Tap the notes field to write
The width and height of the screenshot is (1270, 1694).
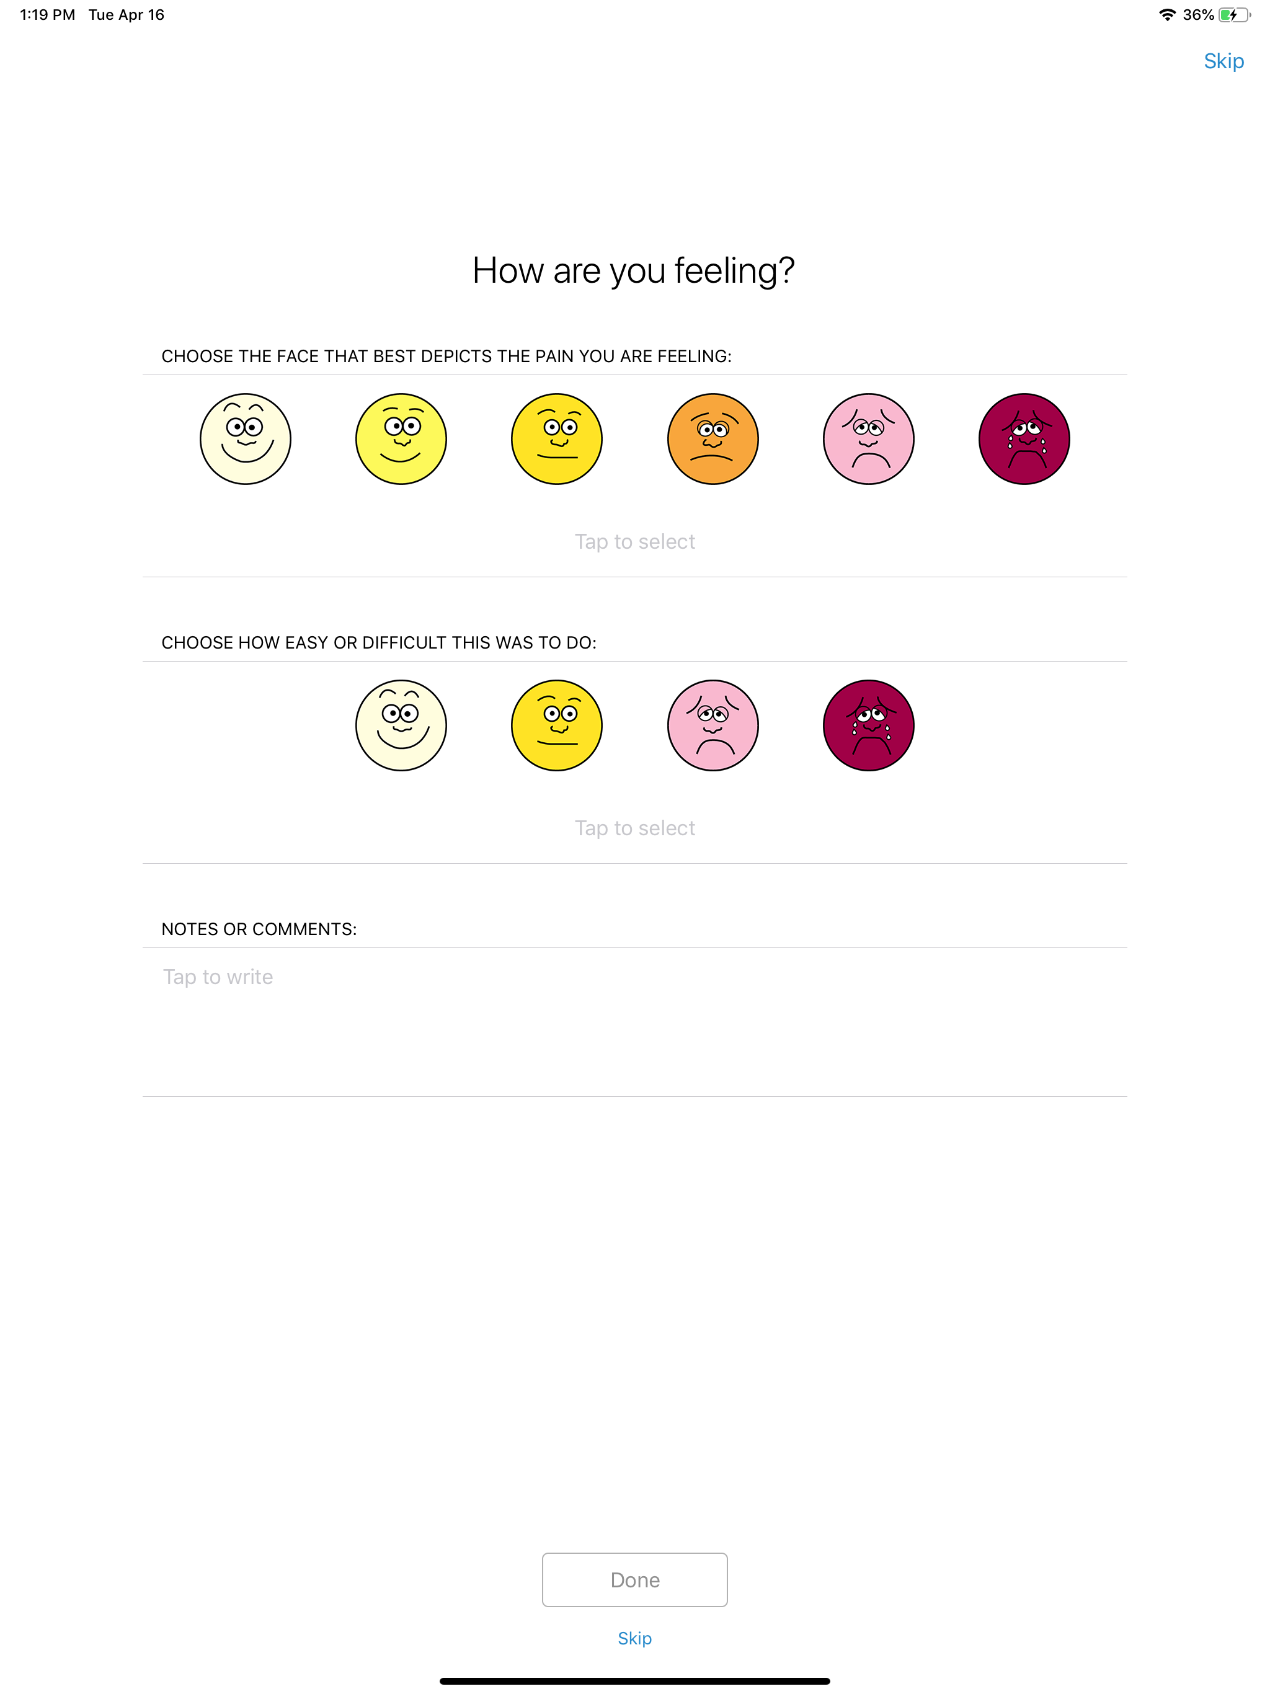click(634, 1022)
